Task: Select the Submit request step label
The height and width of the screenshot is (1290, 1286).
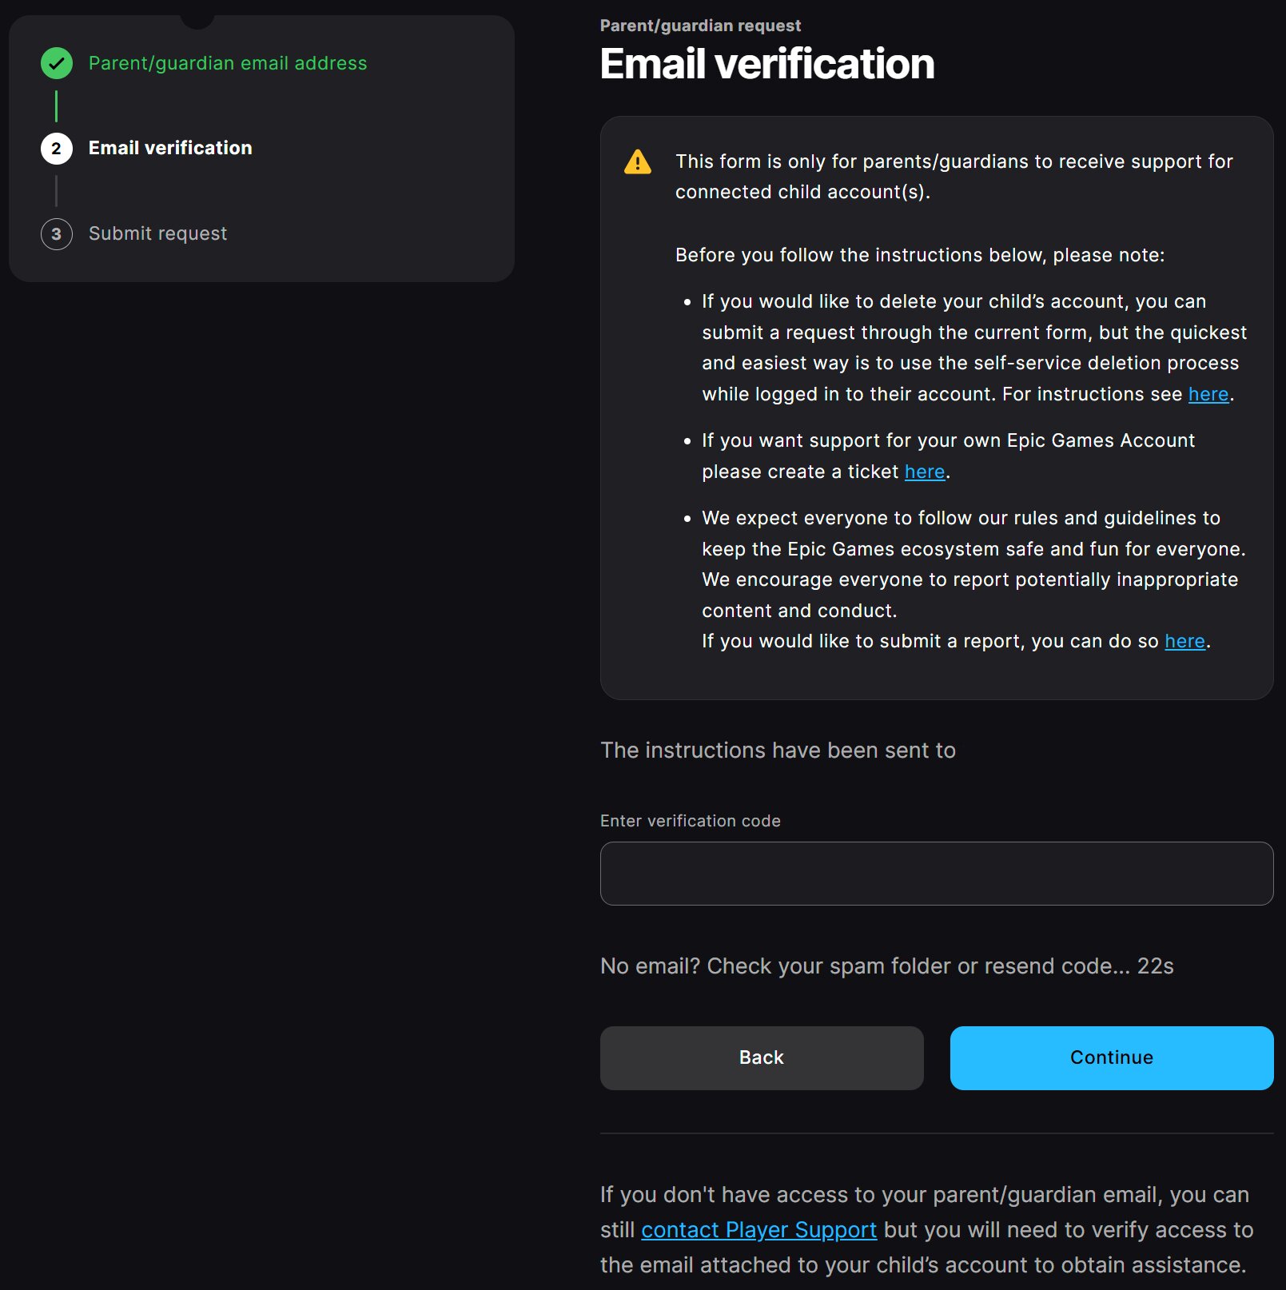Action: (x=157, y=233)
